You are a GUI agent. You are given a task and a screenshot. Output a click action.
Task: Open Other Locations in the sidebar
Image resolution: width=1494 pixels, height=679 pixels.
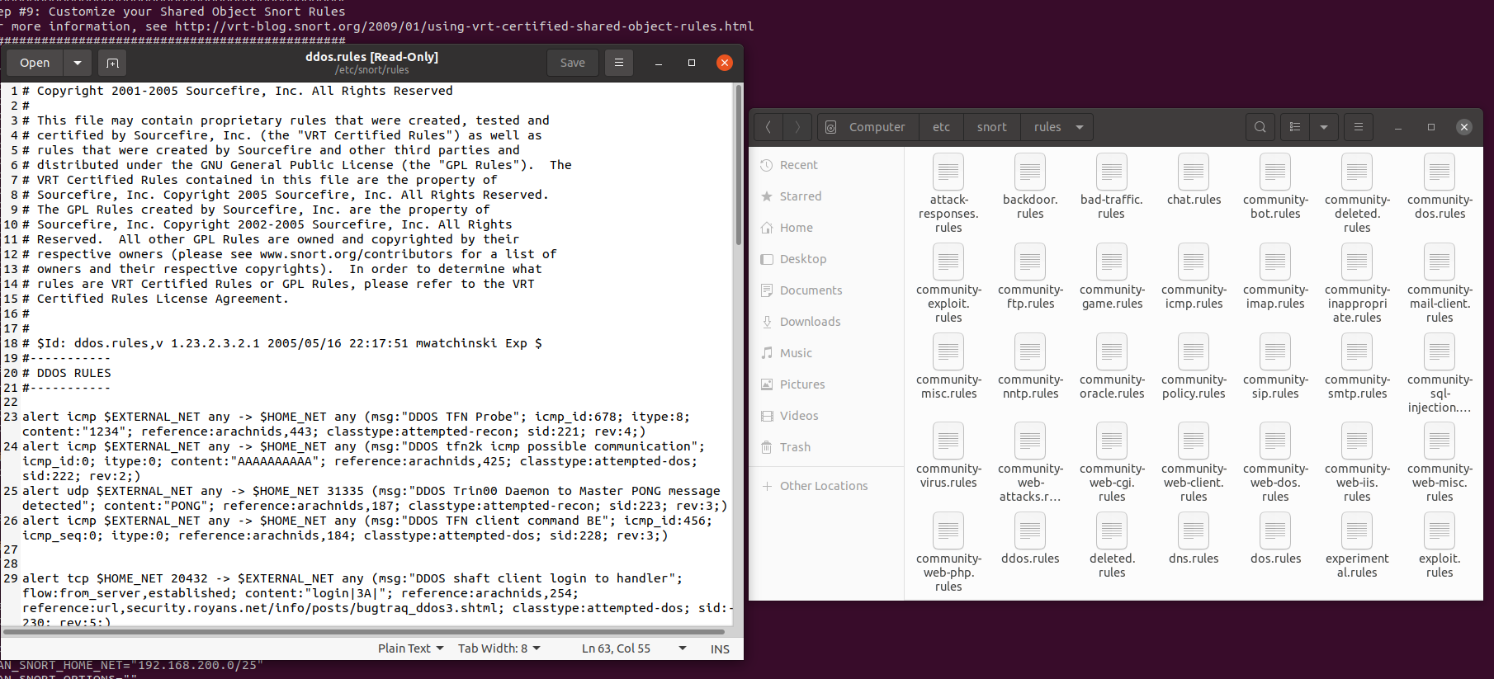point(823,486)
